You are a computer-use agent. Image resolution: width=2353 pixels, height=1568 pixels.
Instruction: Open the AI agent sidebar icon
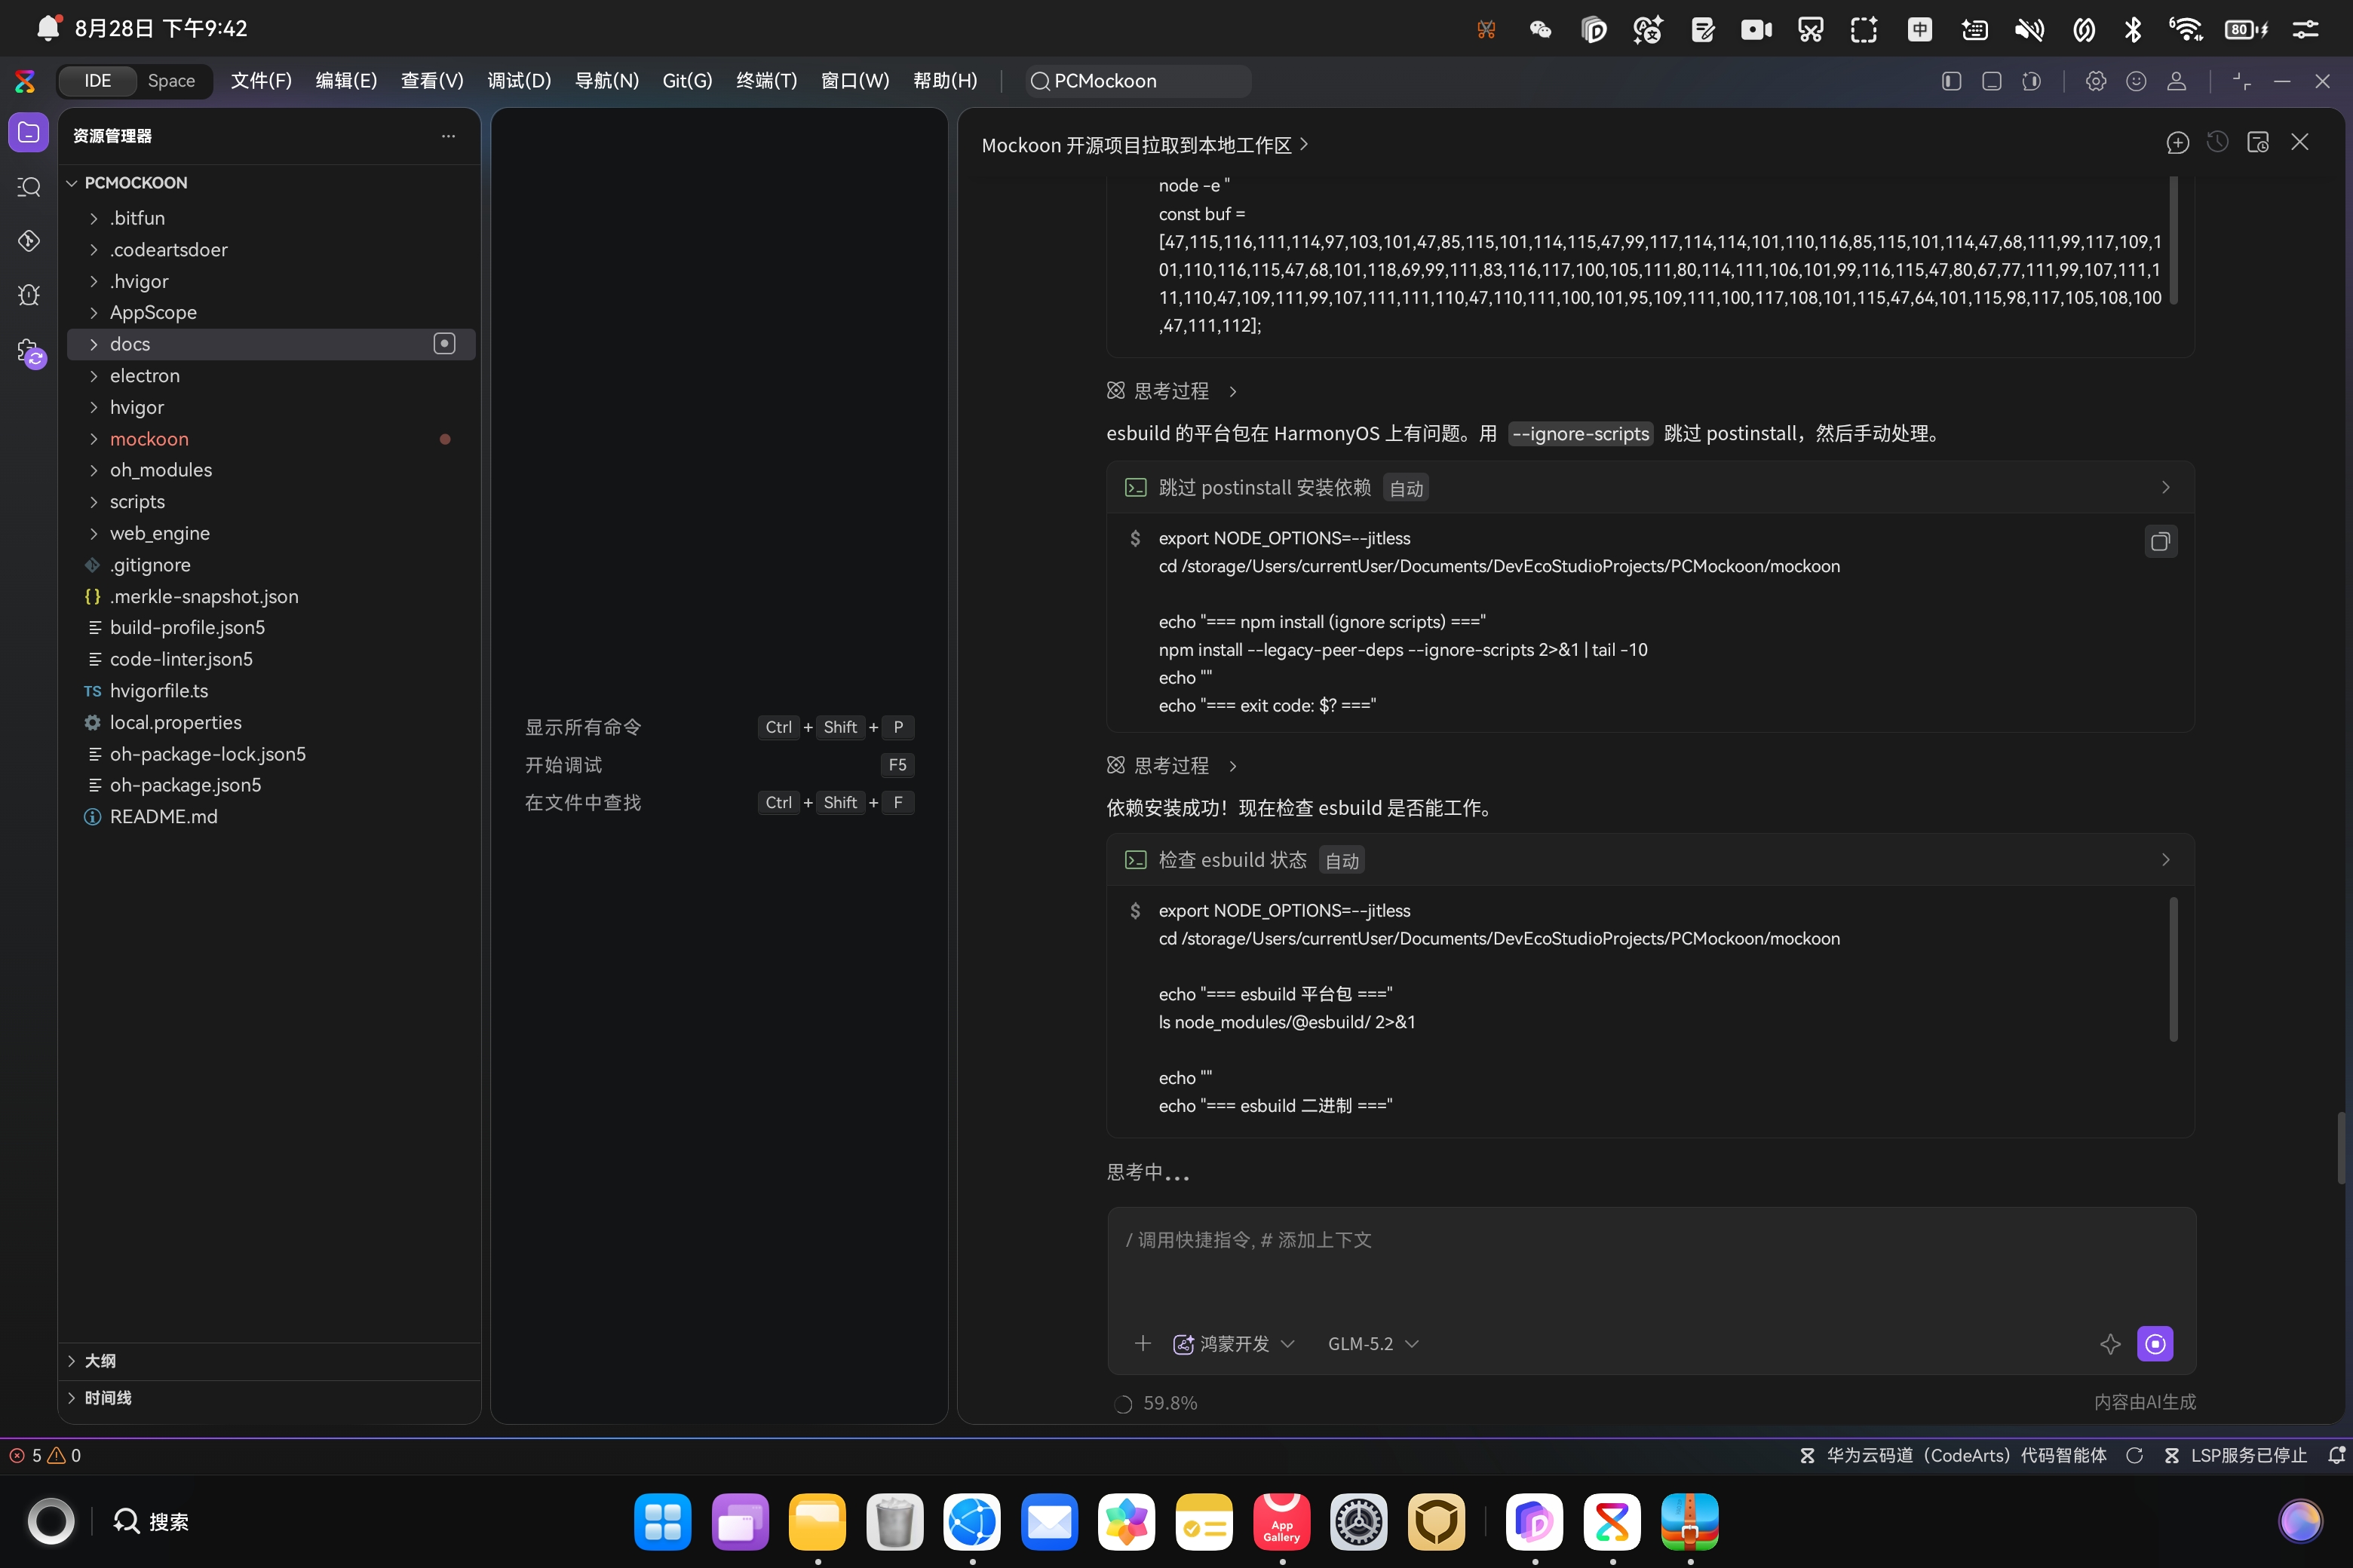(x=30, y=352)
